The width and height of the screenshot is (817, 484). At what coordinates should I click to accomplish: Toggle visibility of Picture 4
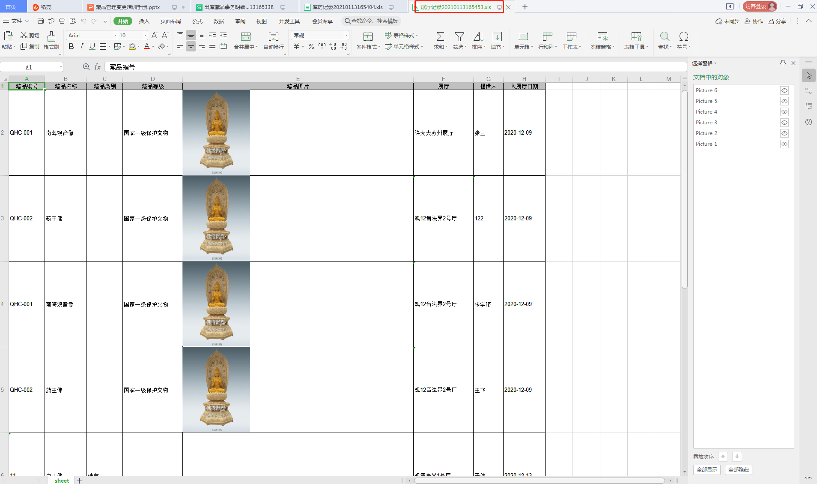coord(784,112)
